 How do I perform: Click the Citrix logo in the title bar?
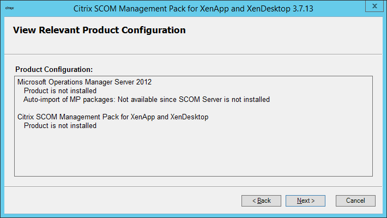9,9
